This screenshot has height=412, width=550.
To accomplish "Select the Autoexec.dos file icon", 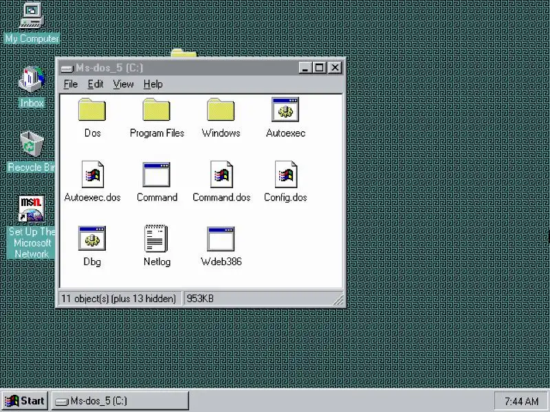I will pos(93,174).
